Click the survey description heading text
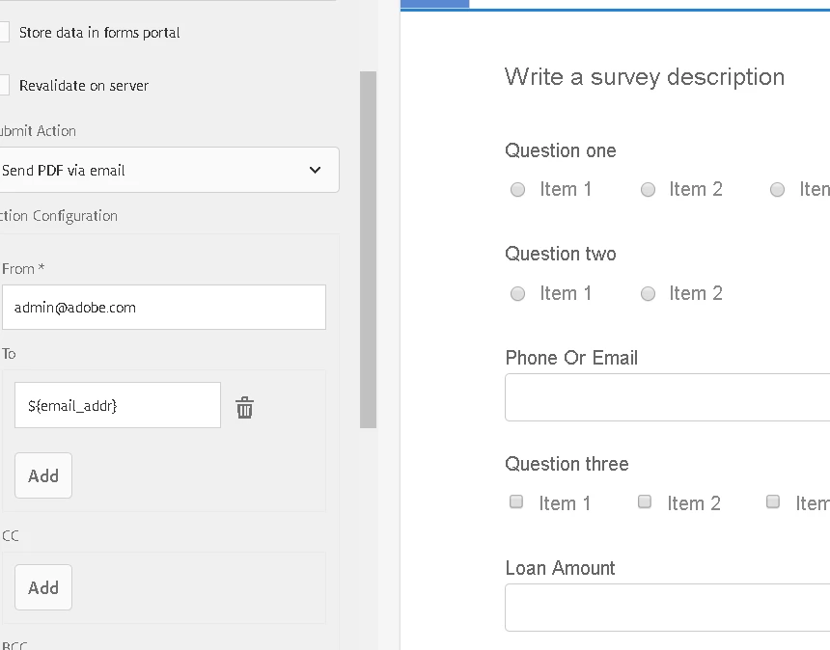The image size is (830, 650). click(x=644, y=77)
